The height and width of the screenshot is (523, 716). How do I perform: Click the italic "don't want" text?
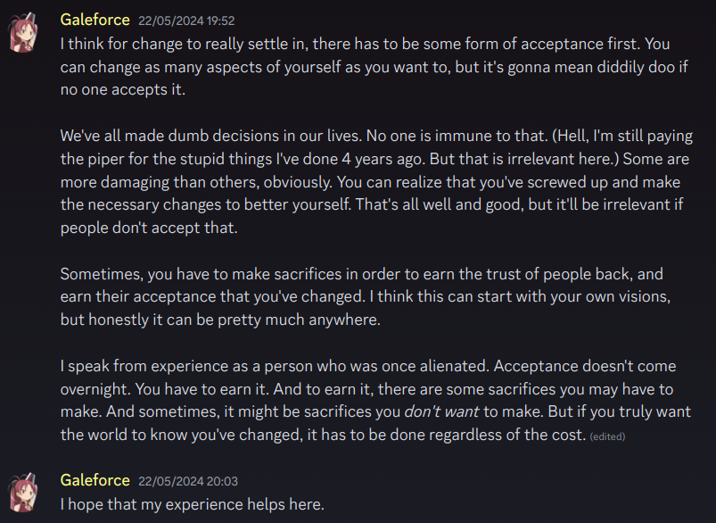coord(441,411)
